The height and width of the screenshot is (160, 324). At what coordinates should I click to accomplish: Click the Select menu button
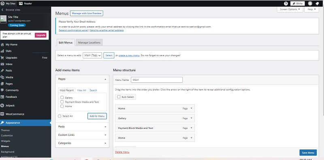pyautogui.click(x=109, y=55)
